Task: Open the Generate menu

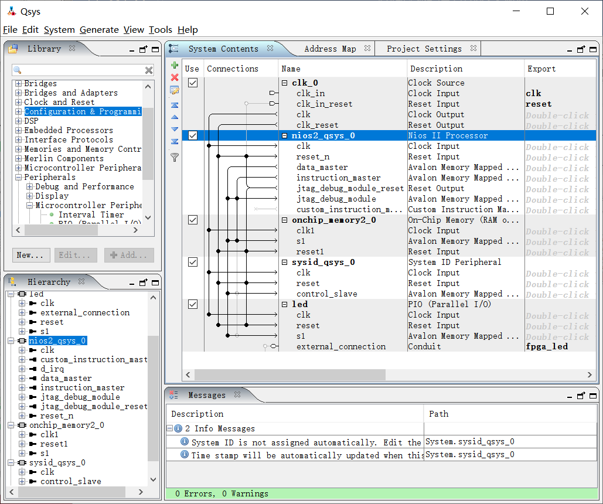Action: coord(99,30)
